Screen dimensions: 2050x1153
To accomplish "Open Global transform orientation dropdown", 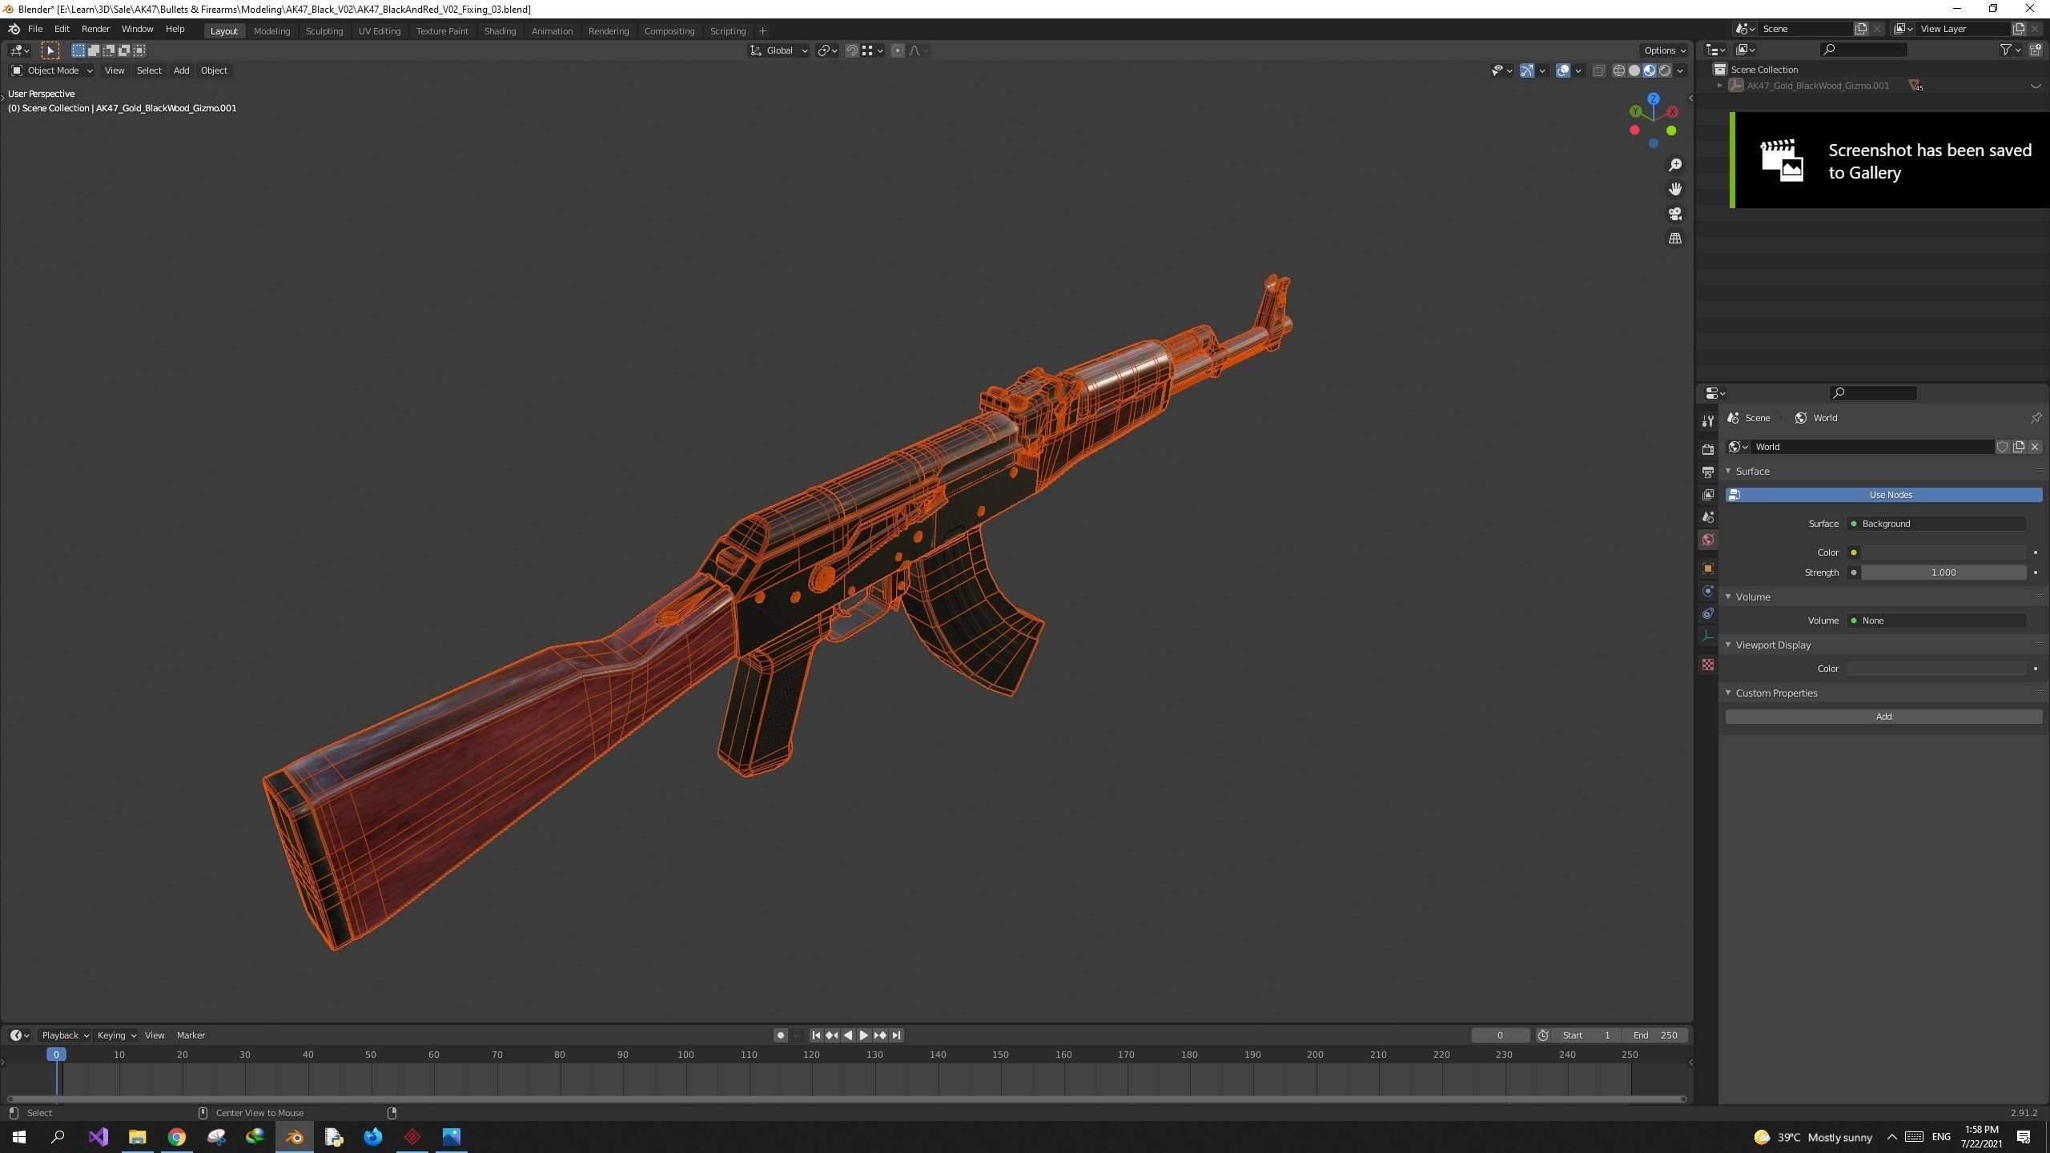I will tap(778, 50).
